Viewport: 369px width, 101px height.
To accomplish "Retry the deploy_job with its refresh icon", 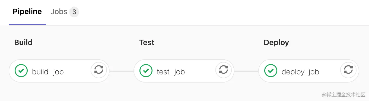I will pos(348,71).
